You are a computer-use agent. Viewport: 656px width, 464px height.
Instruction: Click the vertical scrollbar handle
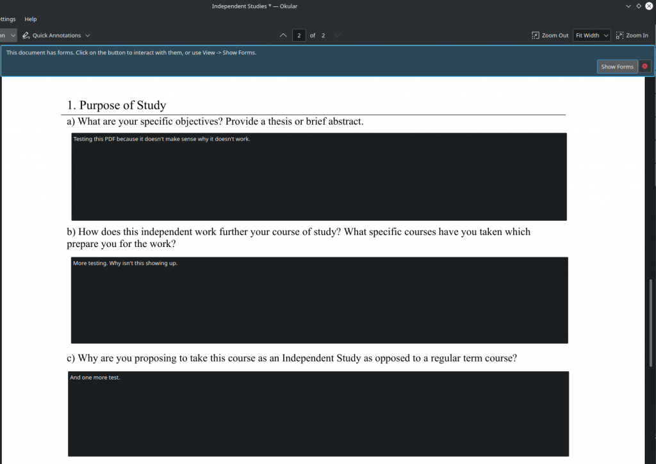(x=651, y=323)
